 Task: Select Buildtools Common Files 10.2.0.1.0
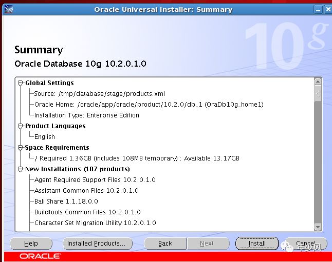pos(87,212)
